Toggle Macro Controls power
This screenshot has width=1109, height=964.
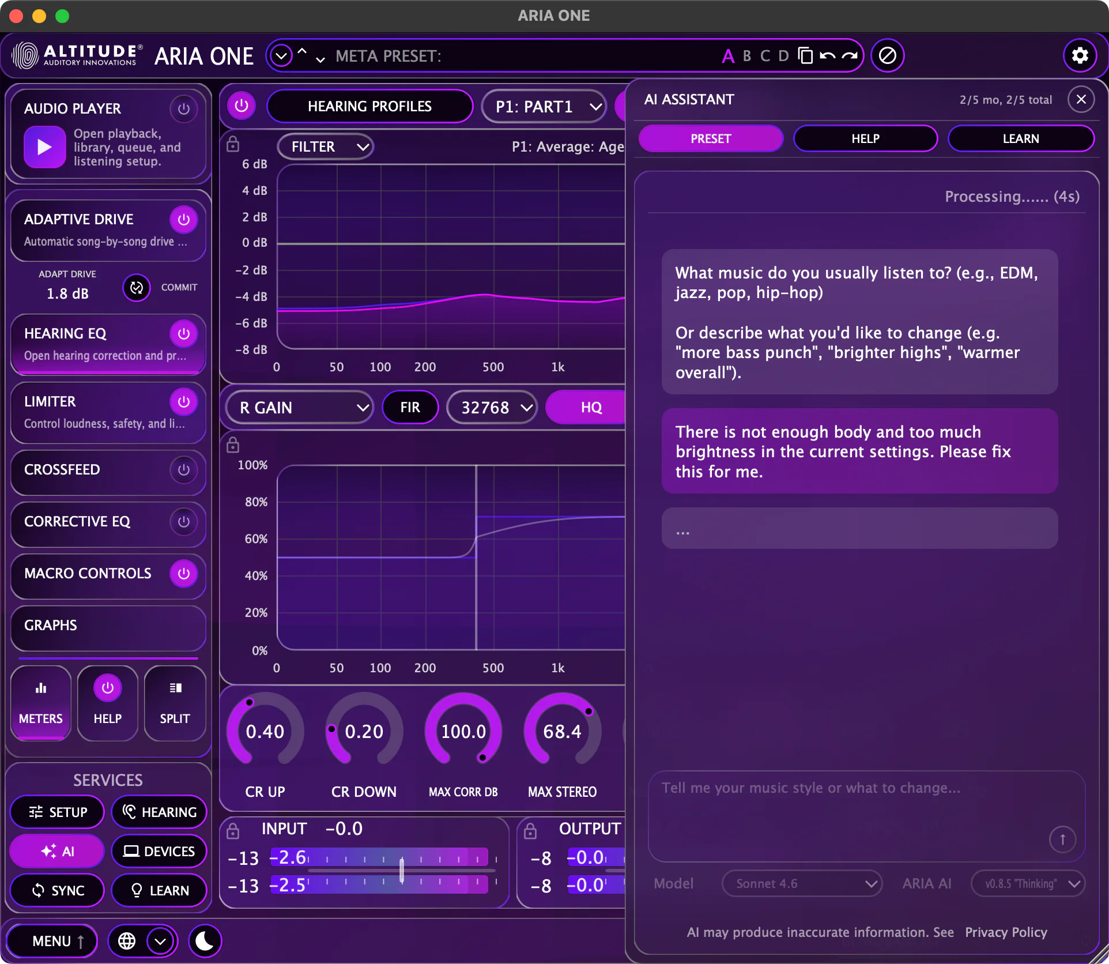pos(184,573)
